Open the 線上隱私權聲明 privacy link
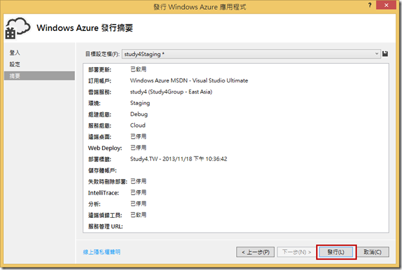402x270 pixels. [101, 252]
